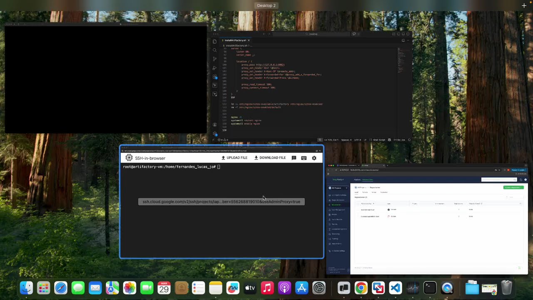Viewport: 533px width, 300px height.
Task: Click Shell Script language mode in status bar
Action: [379, 140]
